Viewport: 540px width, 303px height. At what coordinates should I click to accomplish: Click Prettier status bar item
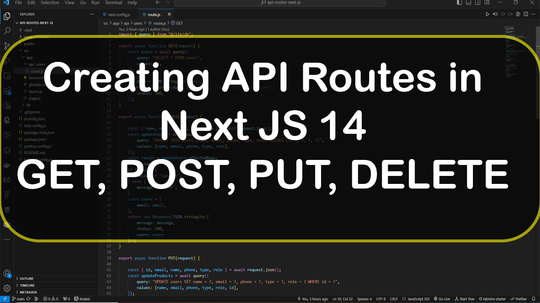(x=518, y=299)
